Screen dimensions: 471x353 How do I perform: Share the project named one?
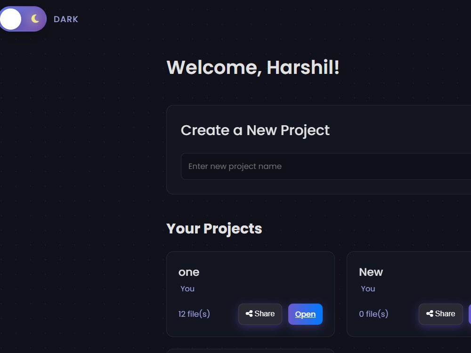[260, 314]
